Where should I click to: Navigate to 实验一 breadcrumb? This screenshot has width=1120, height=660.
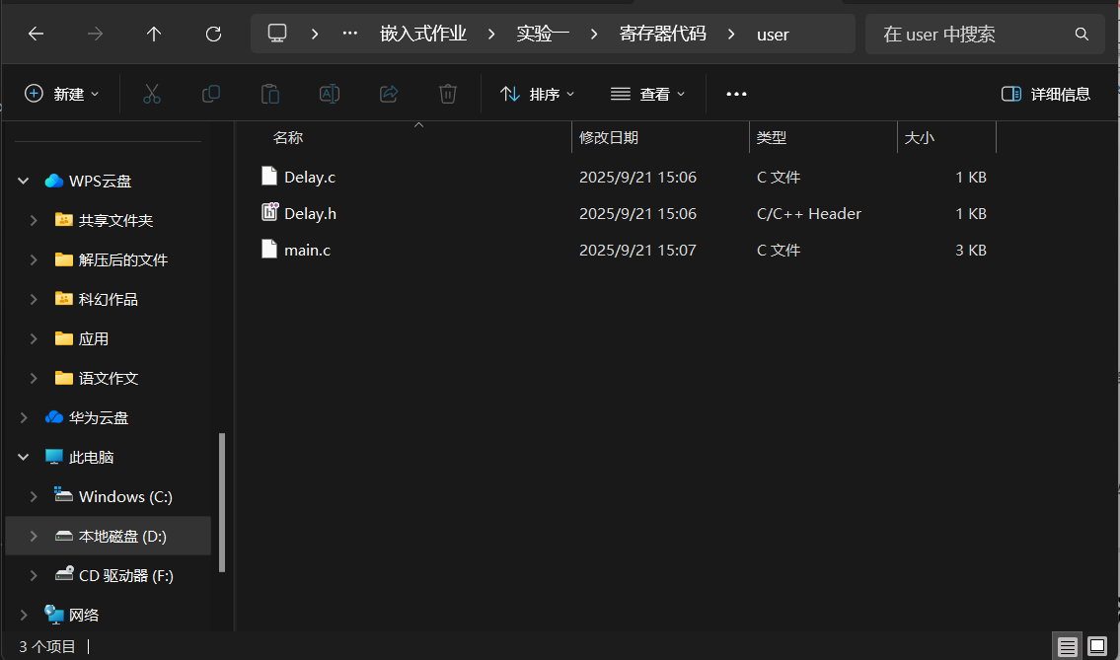(543, 34)
